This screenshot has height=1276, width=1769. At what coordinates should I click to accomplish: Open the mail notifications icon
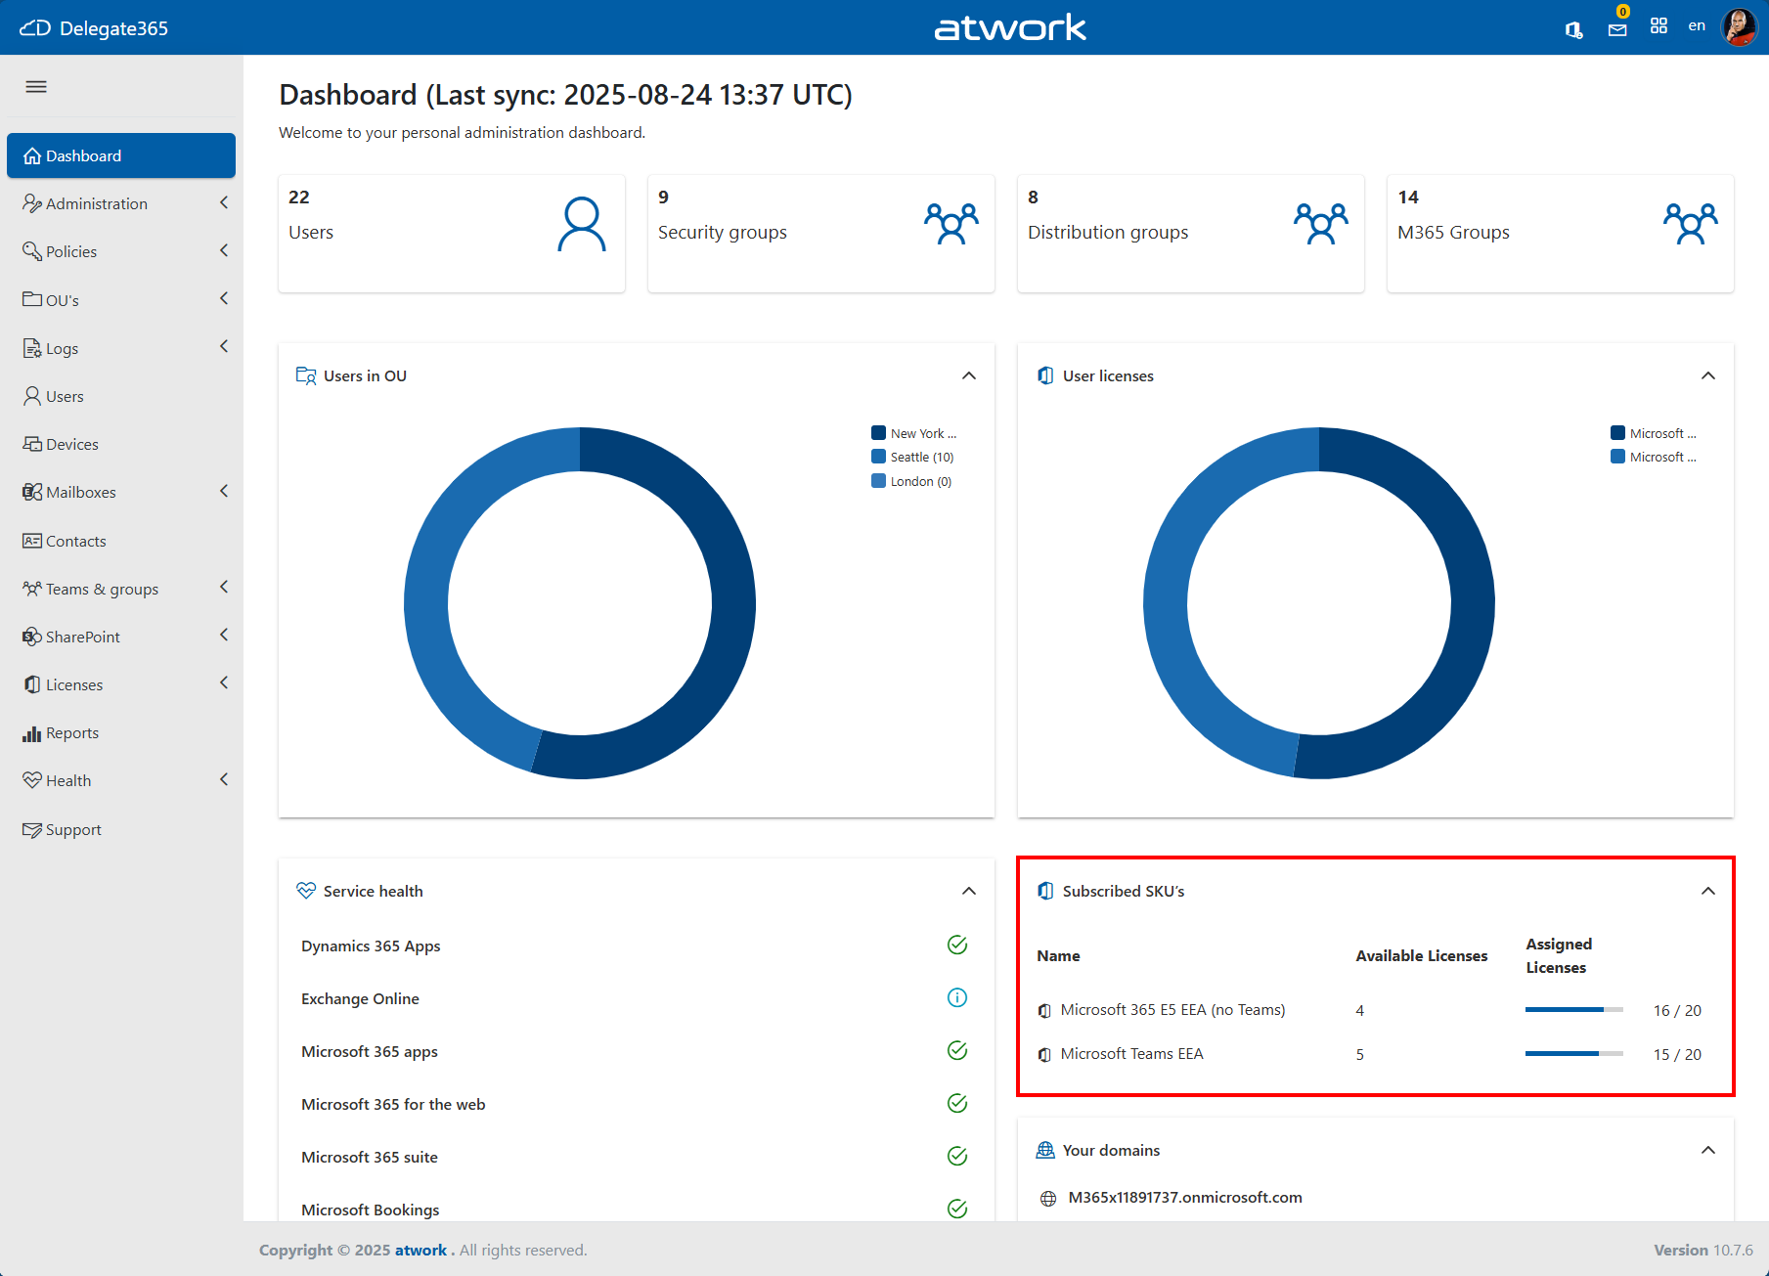(1617, 29)
